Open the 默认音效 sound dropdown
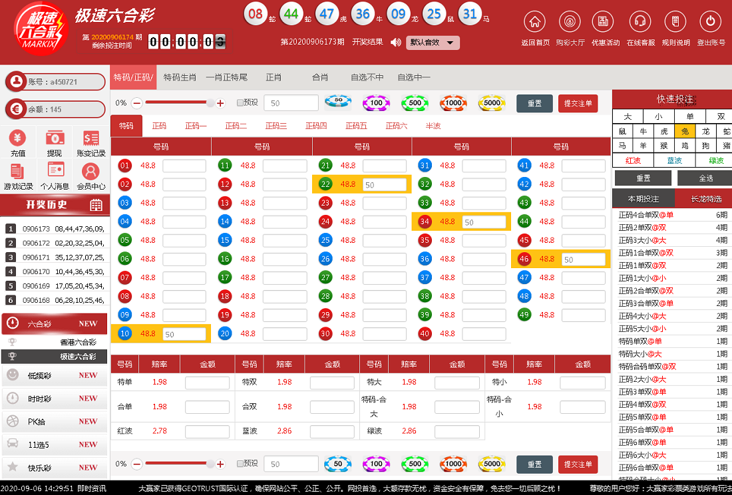Image resolution: width=732 pixels, height=495 pixels. (x=433, y=43)
